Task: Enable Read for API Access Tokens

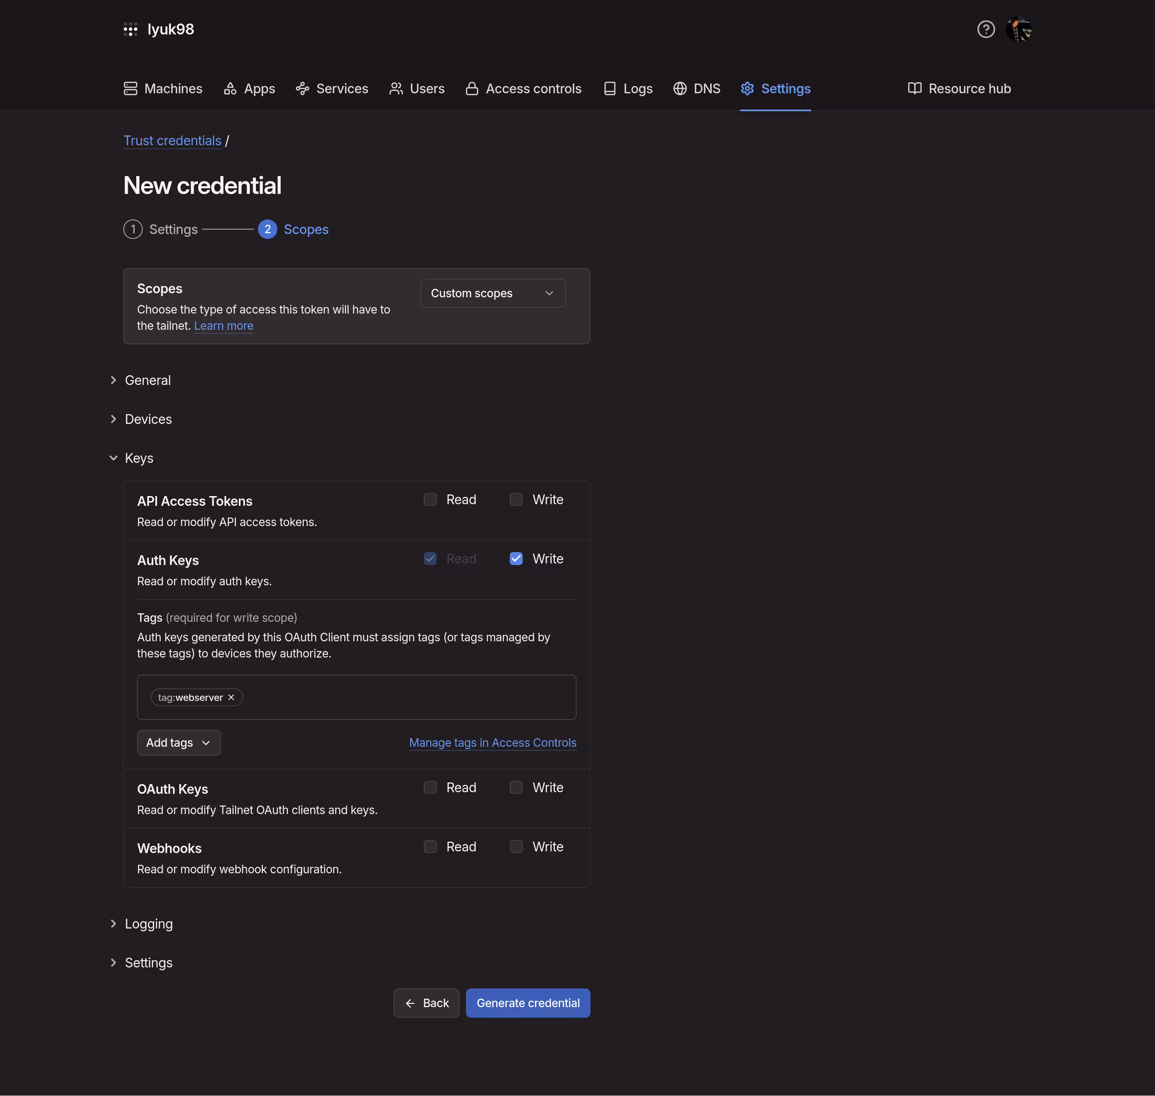Action: click(430, 499)
